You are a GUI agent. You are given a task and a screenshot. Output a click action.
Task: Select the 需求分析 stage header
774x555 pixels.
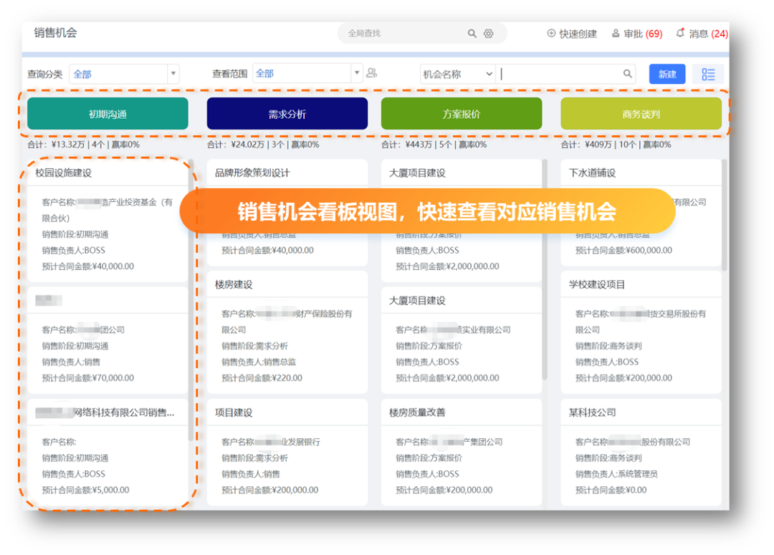(x=287, y=114)
